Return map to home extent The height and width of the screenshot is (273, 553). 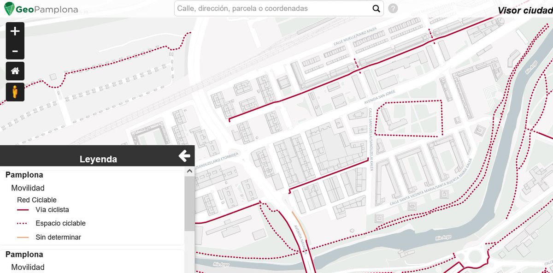click(15, 71)
